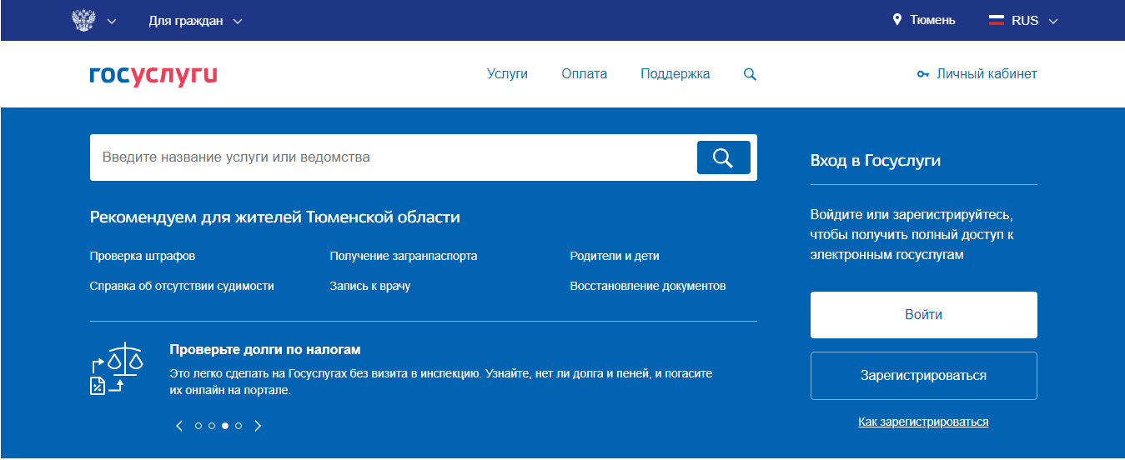Click the Russian flag language icon
The width and height of the screenshot is (1125, 460).
[997, 20]
